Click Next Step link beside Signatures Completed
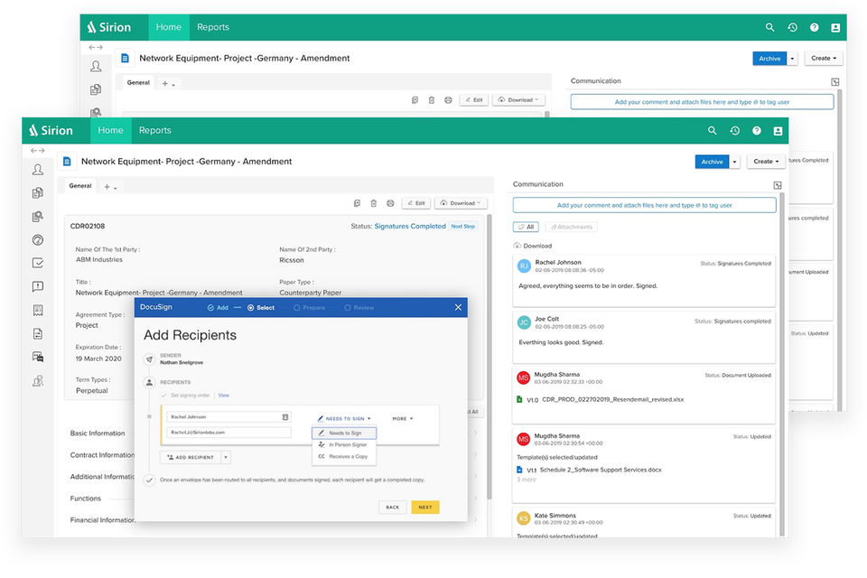This screenshot has width=867, height=578. [x=462, y=226]
